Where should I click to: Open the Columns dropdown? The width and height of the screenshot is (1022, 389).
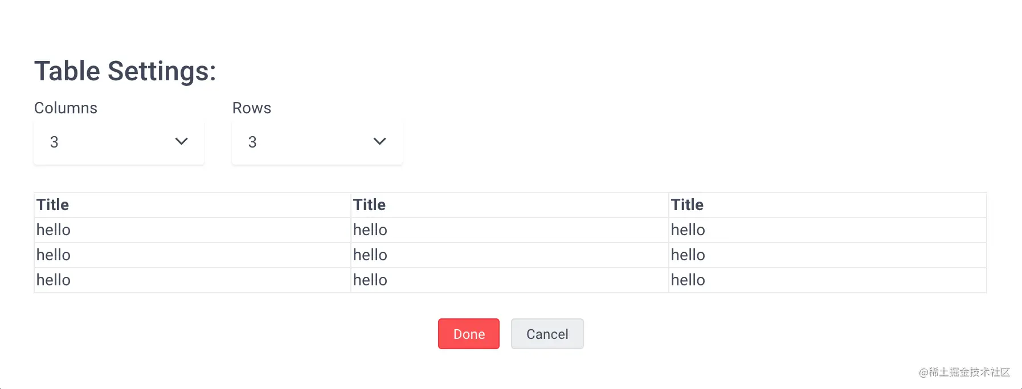coord(118,142)
